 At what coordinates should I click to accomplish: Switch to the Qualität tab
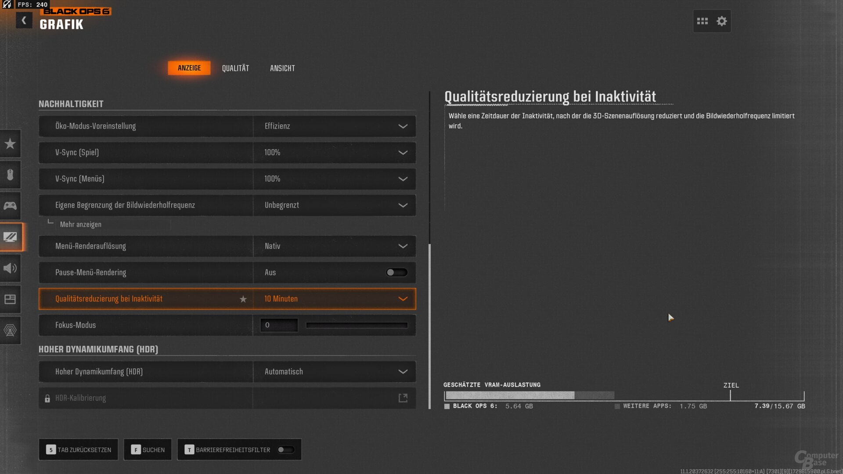pos(235,68)
